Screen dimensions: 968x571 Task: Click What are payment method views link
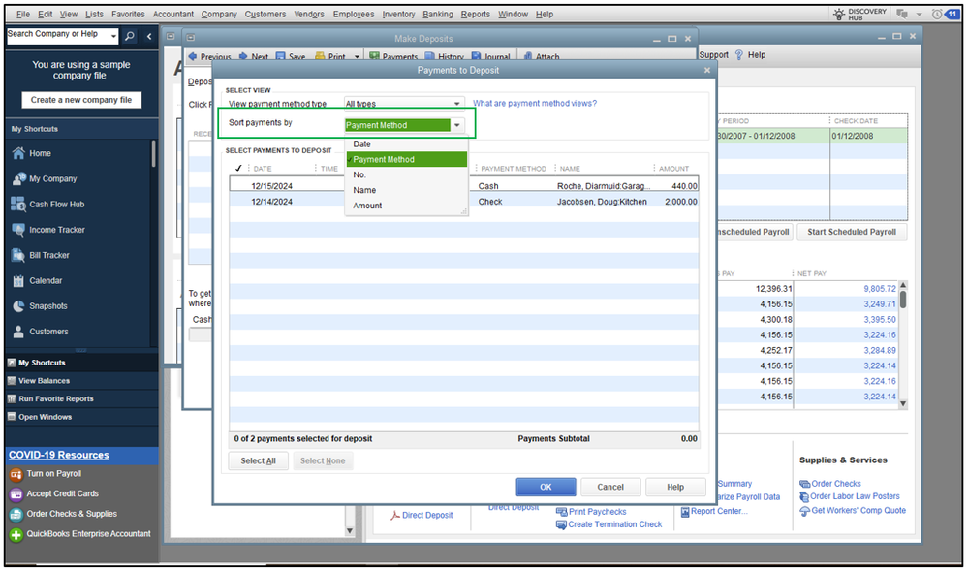click(x=535, y=103)
